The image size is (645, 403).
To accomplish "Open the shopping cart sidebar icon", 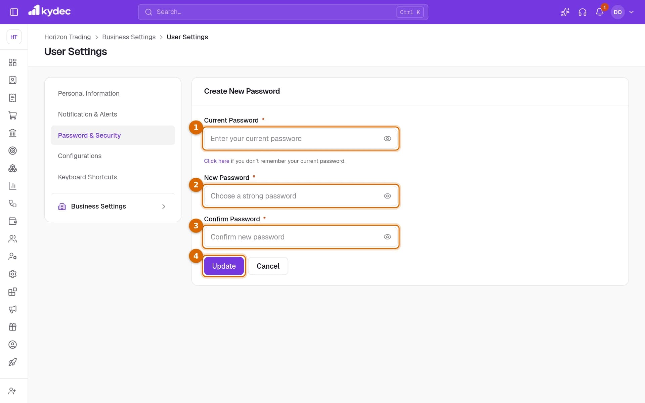I will click(12, 115).
